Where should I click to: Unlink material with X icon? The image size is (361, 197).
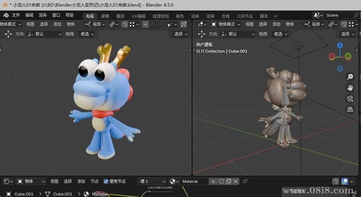236,181
